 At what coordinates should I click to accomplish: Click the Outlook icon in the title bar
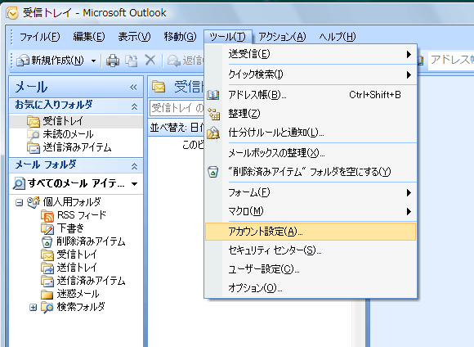coord(11,13)
